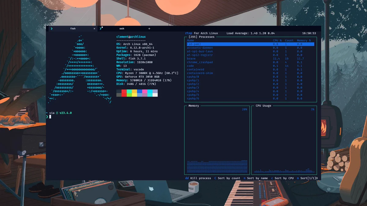Select the chrome_crashpad process
This screenshot has width=367, height=206.
tap(250, 62)
